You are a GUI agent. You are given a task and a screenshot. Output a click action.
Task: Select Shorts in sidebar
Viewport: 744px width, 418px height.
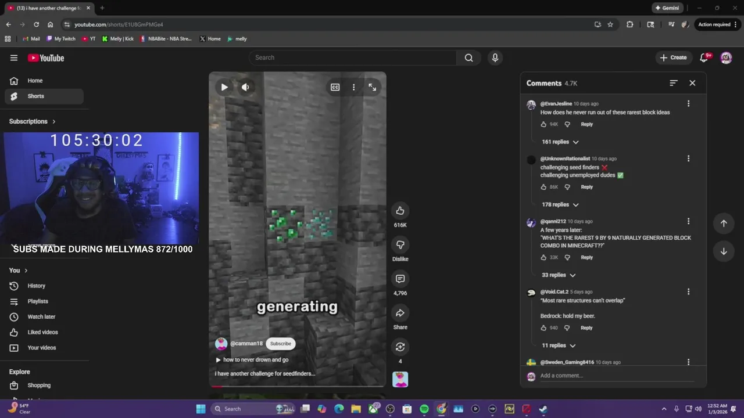point(44,96)
